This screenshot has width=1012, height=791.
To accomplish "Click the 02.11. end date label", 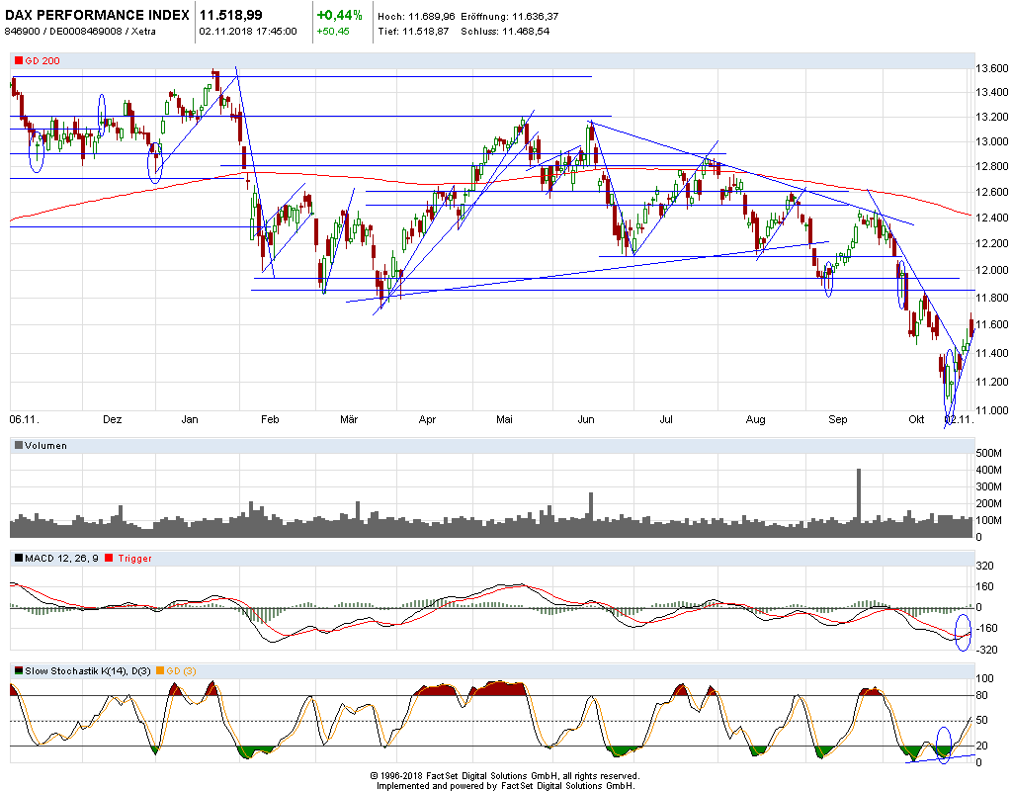I will tap(959, 419).
